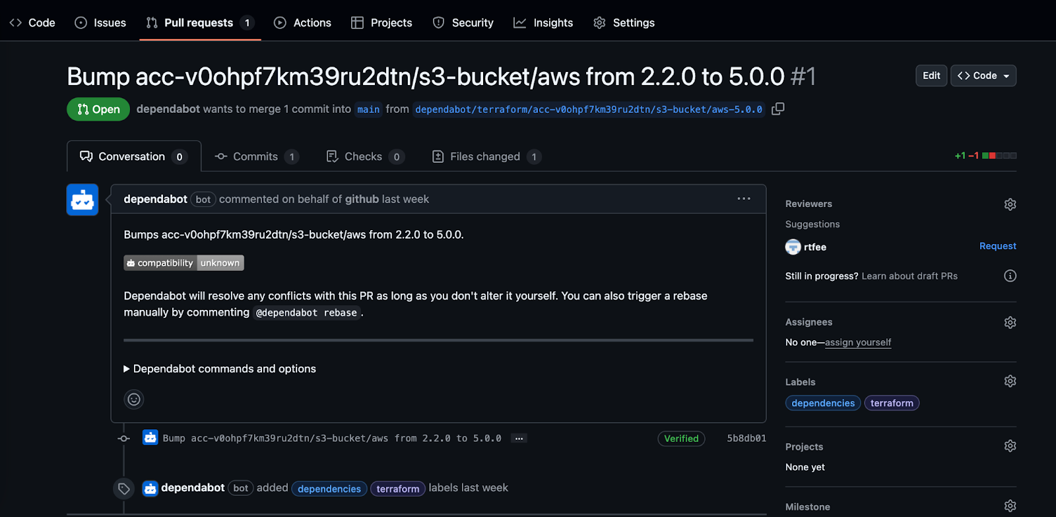Screen dimensions: 1056x517
Task: Open the Code dropdown button
Action: (x=983, y=76)
